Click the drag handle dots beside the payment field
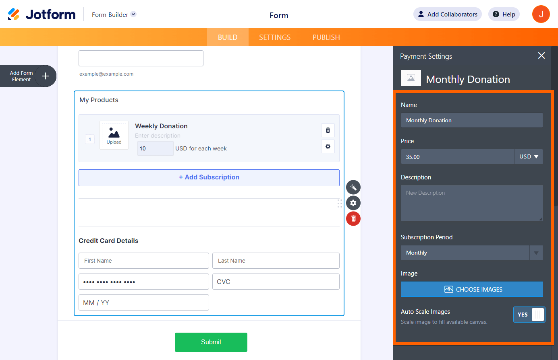The width and height of the screenshot is (558, 360). click(340, 203)
